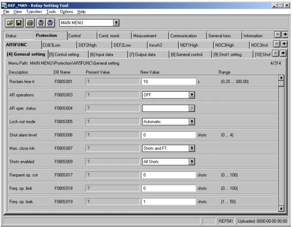Select the DEF2High function tab

[x=94, y=45]
